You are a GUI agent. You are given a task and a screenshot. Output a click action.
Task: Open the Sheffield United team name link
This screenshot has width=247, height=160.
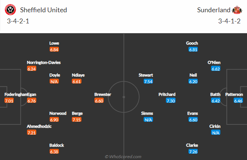click(x=43, y=10)
